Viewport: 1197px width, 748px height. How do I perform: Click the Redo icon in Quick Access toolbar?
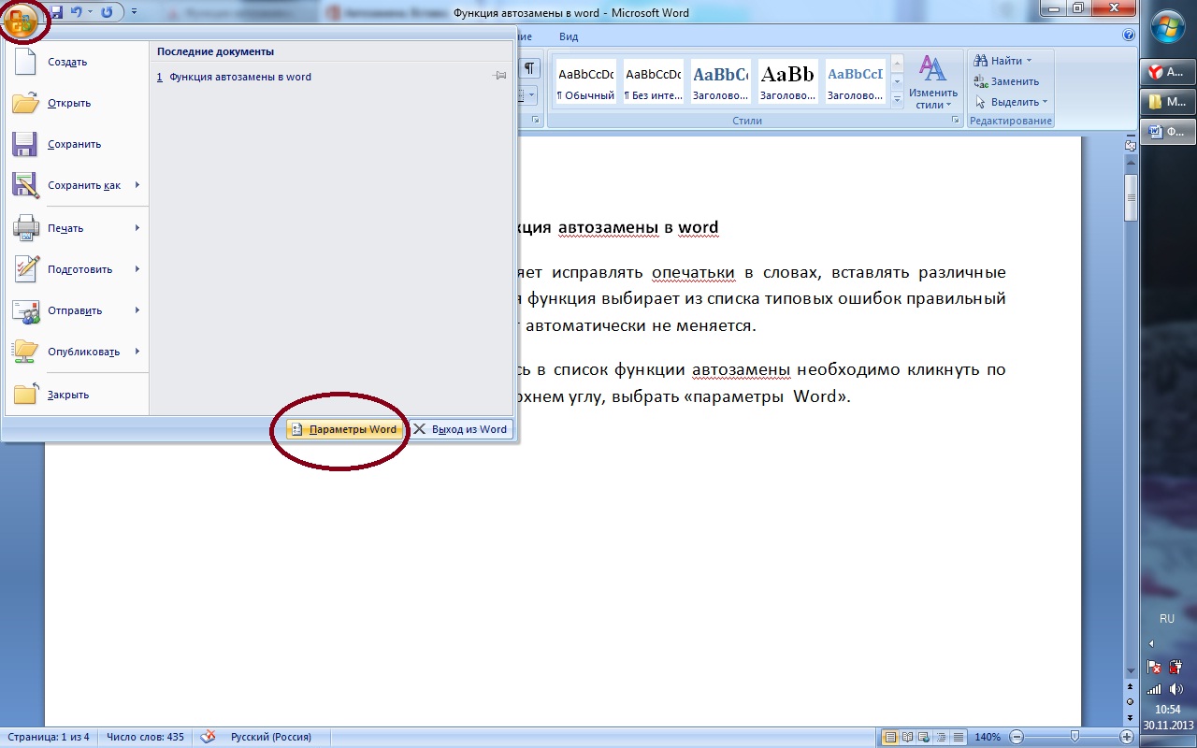107,12
